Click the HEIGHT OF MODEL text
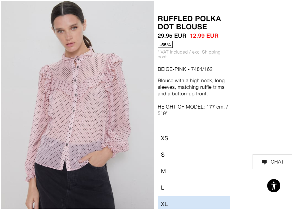Screen dimensions: 292x209 pyautogui.click(x=193, y=110)
